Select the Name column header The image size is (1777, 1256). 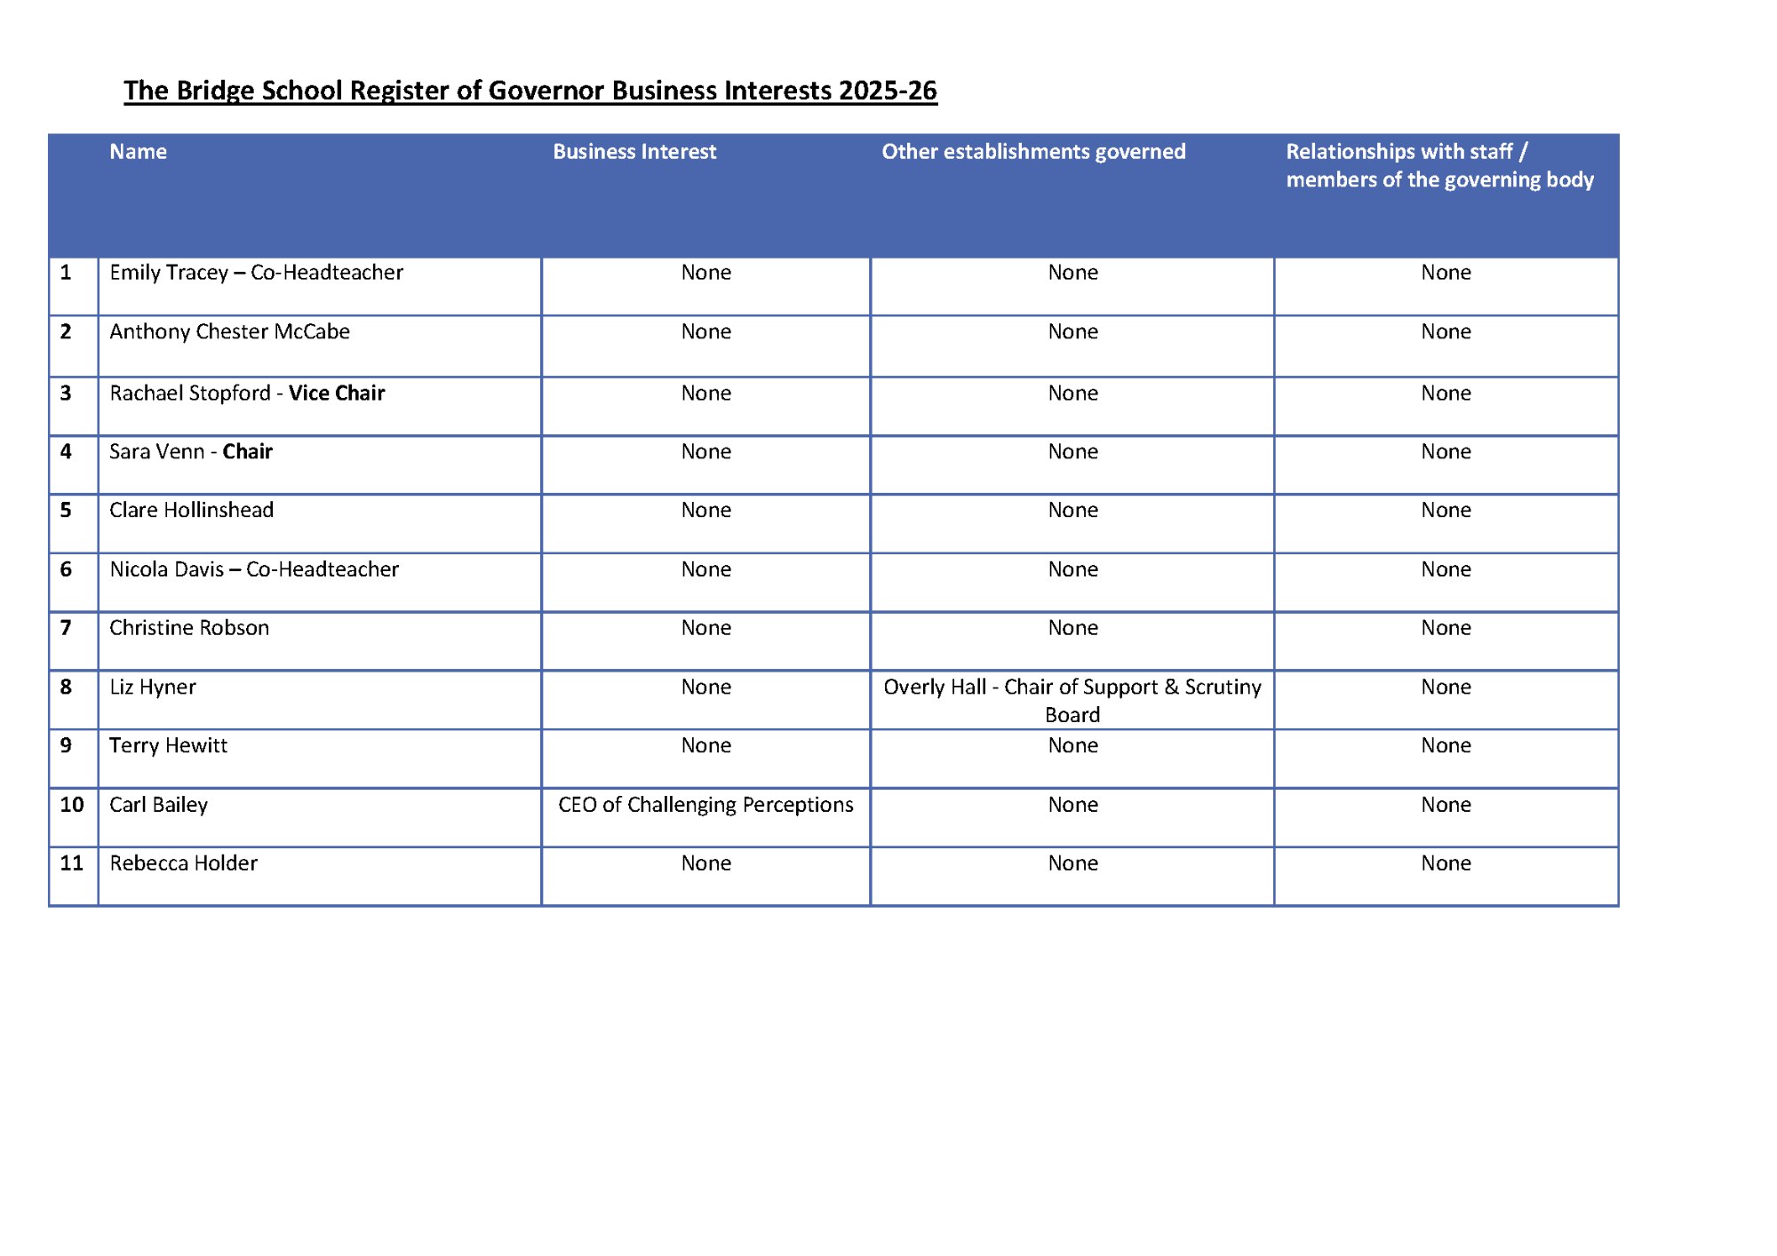click(139, 152)
